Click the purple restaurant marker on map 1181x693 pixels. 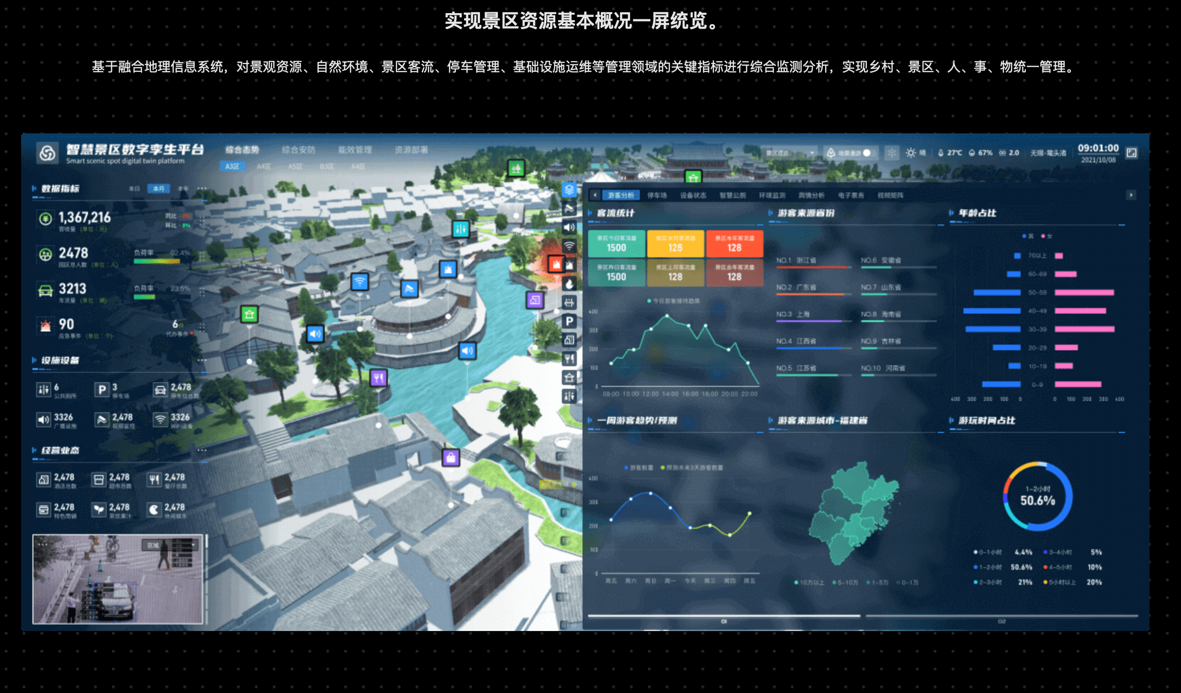coord(378,378)
